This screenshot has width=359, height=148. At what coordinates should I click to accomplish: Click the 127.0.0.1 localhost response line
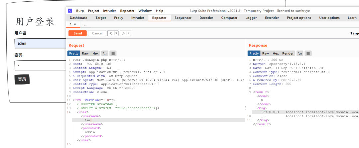pyautogui.click(x=306, y=112)
